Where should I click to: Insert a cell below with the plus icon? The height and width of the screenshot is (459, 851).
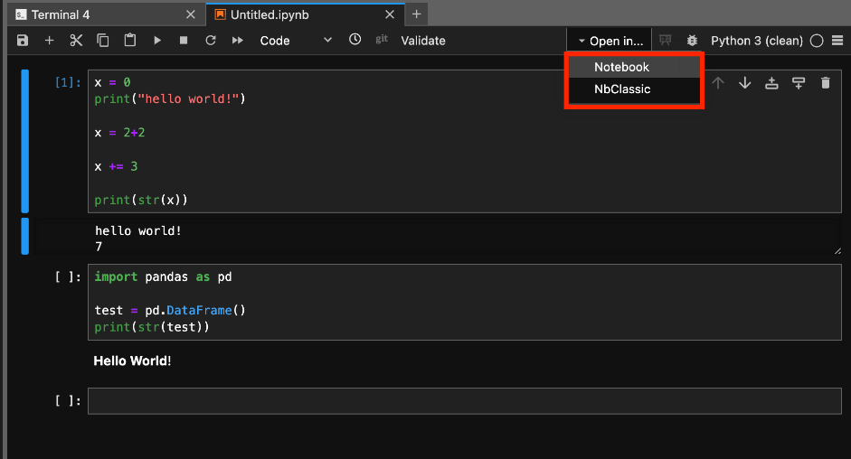[x=50, y=40]
